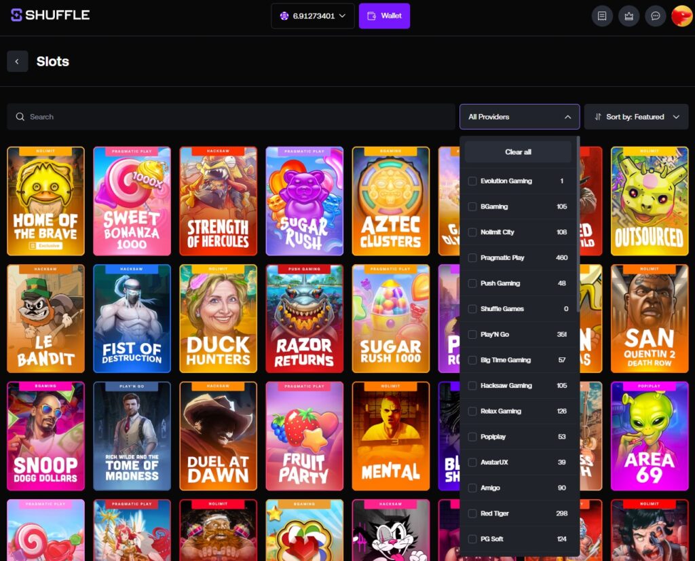Screen dimensions: 695x561
Task: Click Clear all in providers list
Action: click(518, 151)
